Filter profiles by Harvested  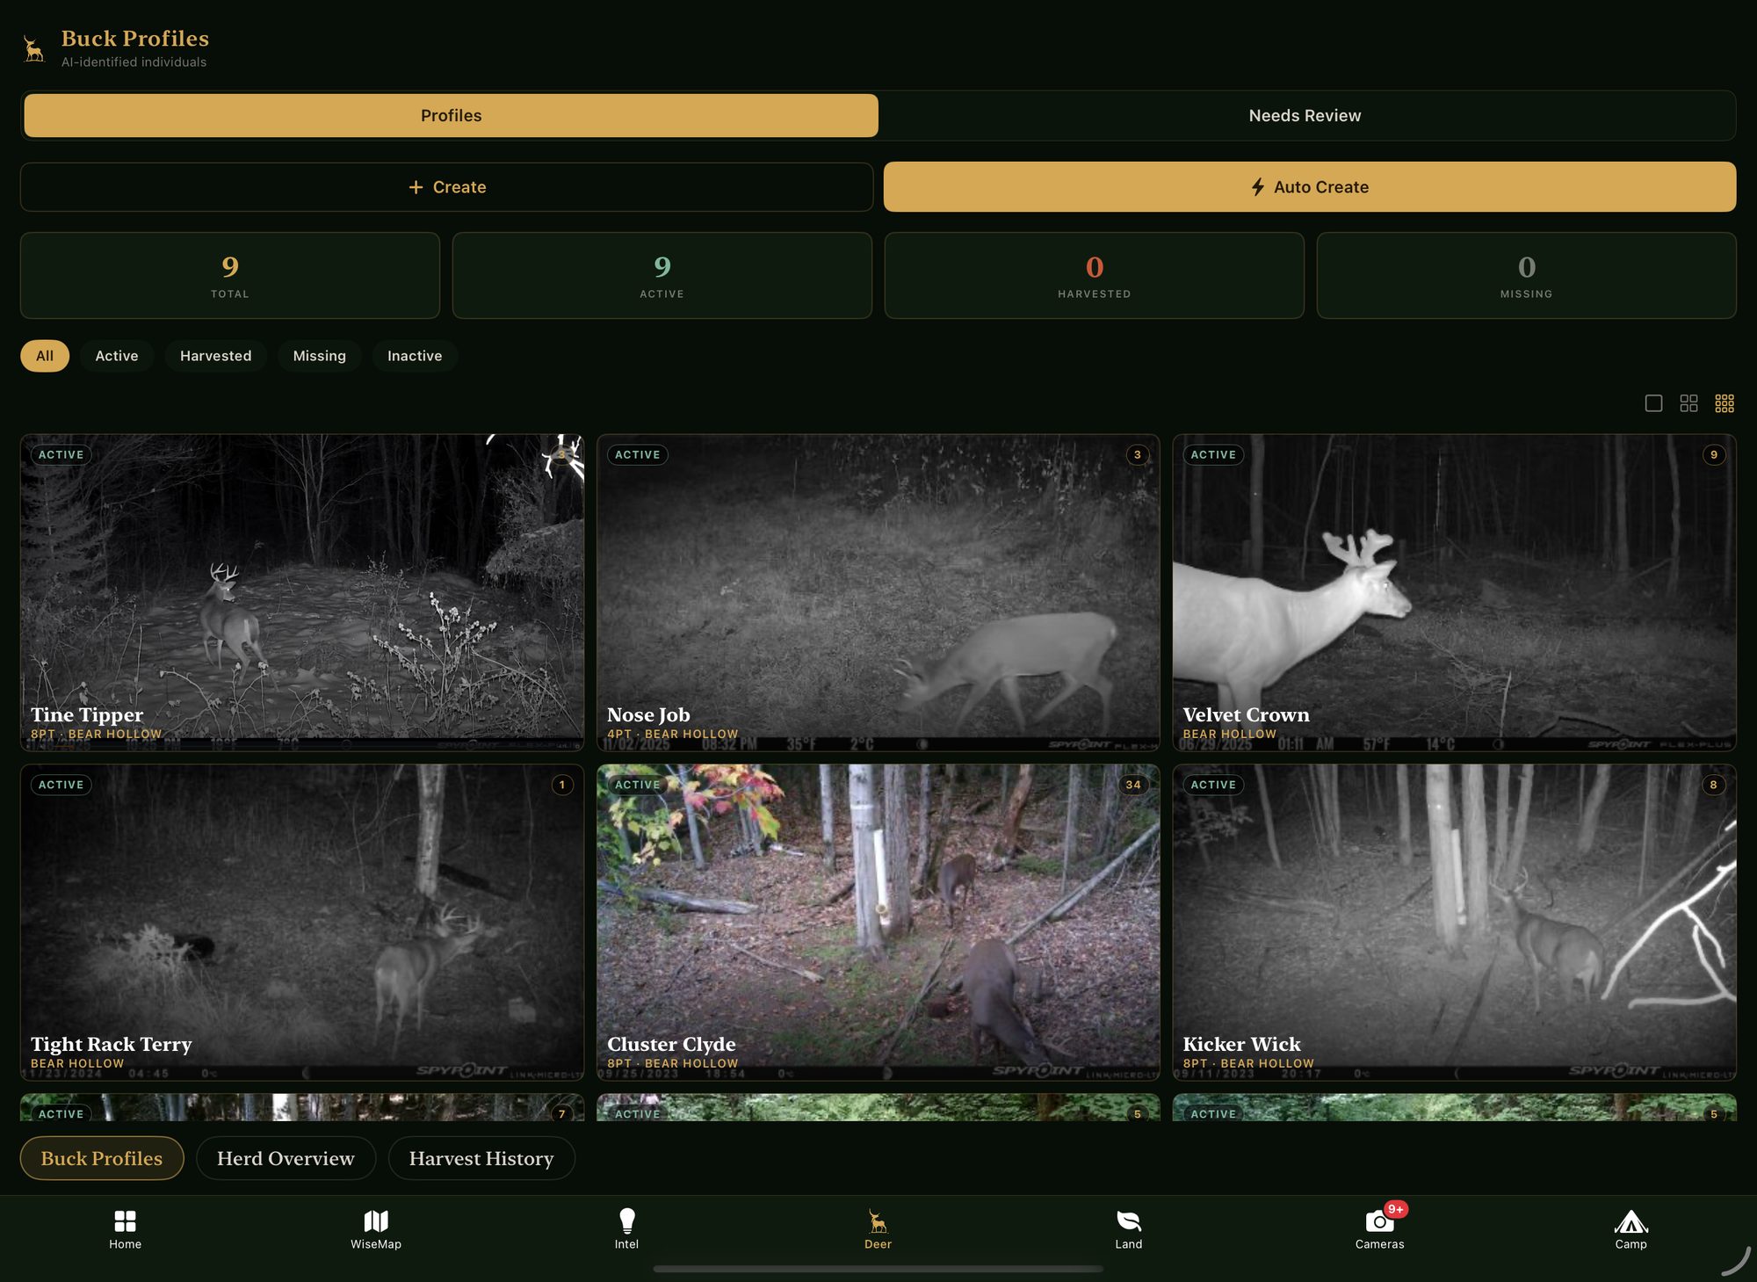tap(216, 356)
